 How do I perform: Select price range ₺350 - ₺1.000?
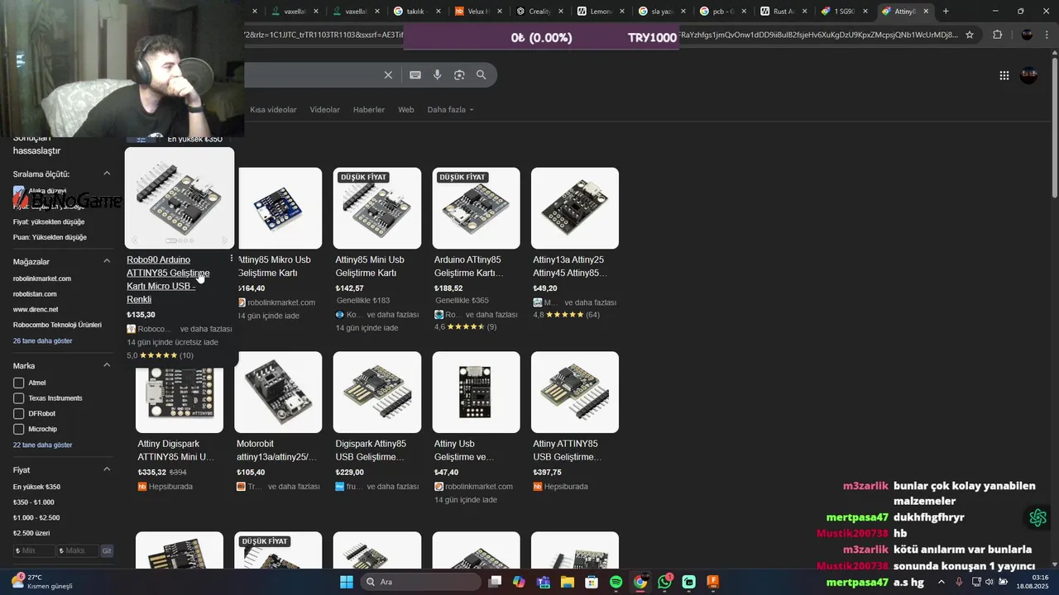point(34,502)
